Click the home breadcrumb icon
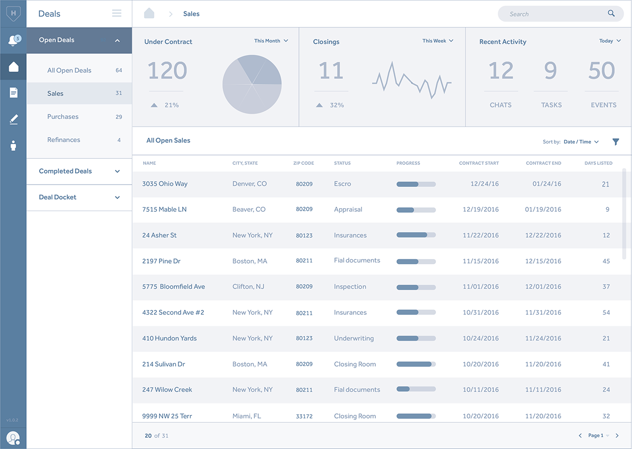Screen dimensions: 632x449 [149, 14]
